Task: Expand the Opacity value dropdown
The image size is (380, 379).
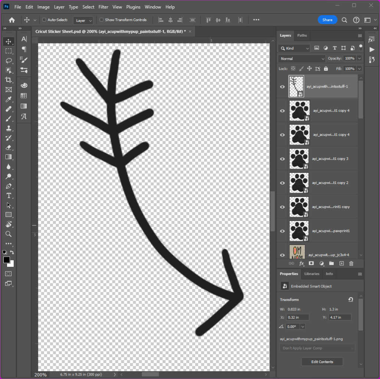Action: (358, 59)
